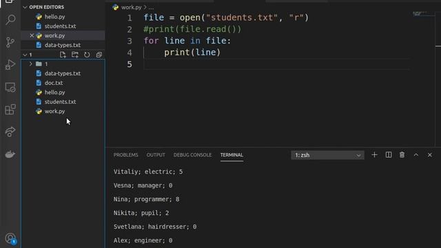
Task: Add a new terminal
Action: coord(374,155)
